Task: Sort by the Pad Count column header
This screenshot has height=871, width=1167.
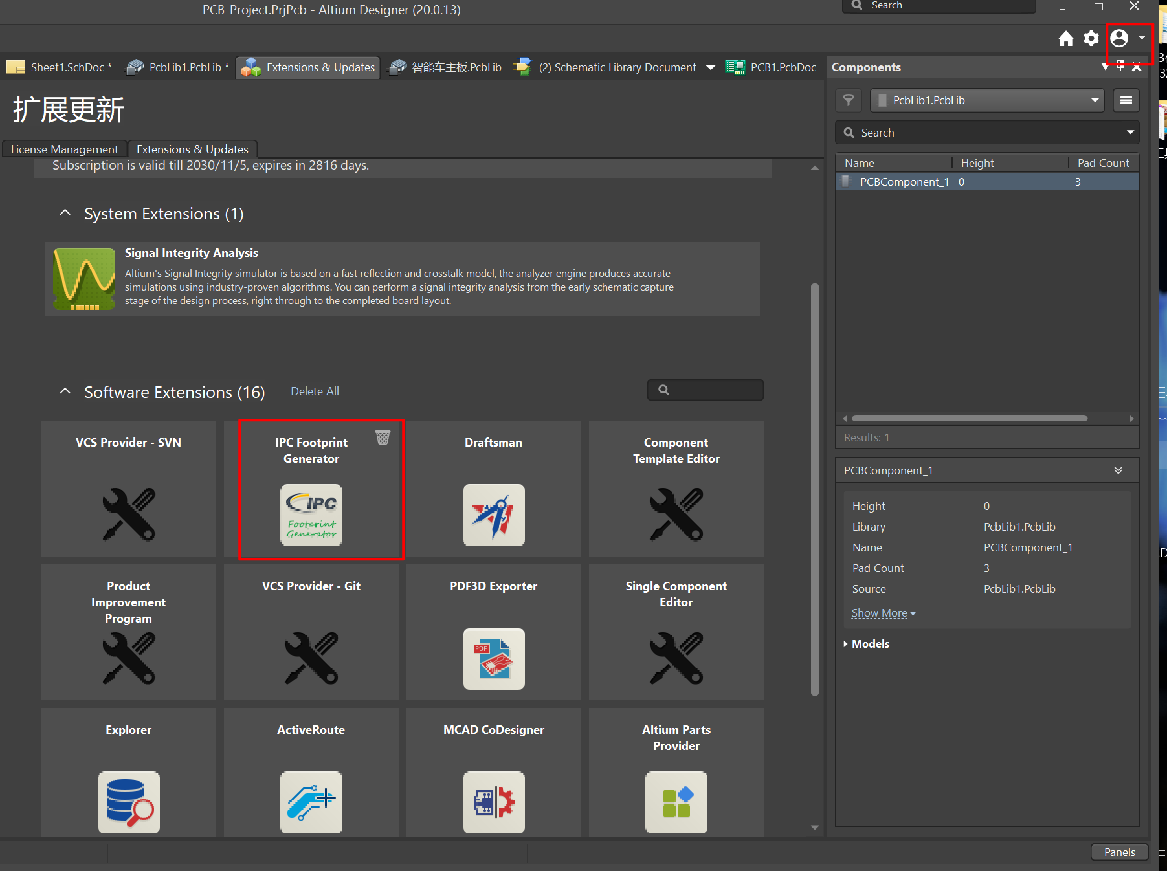Action: pos(1104,163)
